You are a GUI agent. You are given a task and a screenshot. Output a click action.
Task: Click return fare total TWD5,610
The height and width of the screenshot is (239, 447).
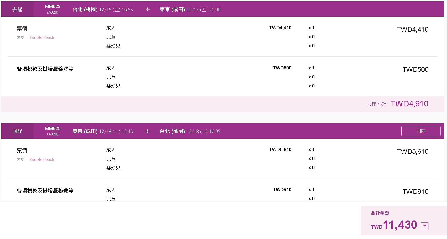pyautogui.click(x=412, y=152)
